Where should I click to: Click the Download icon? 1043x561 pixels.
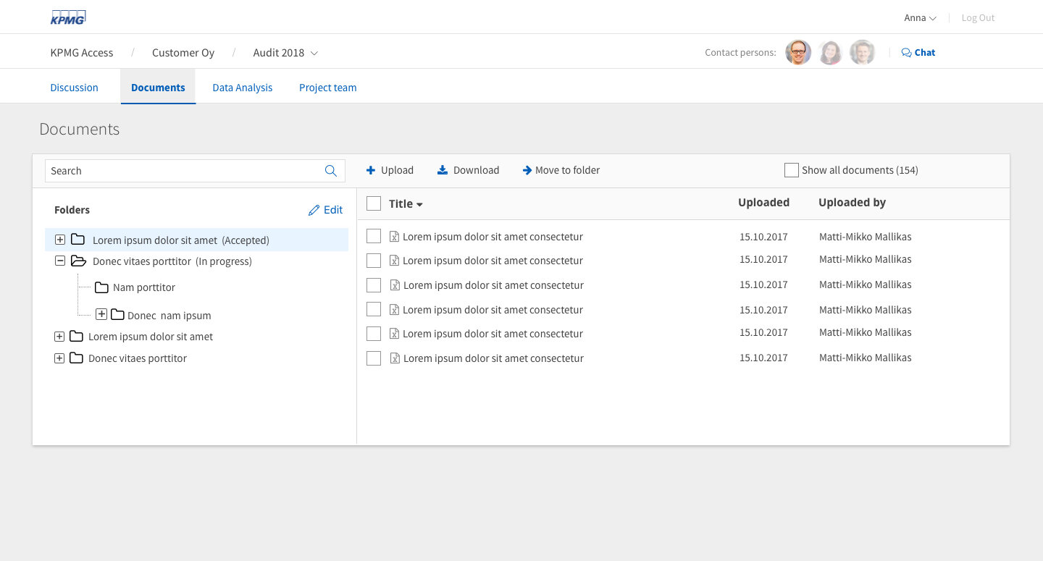tap(443, 170)
